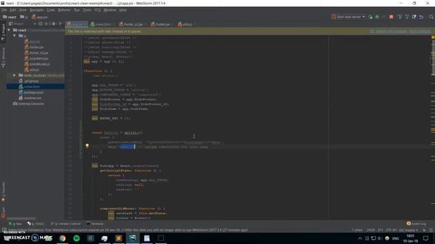
Task: Click the WebStorm icon in the taskbar
Action: (133, 238)
